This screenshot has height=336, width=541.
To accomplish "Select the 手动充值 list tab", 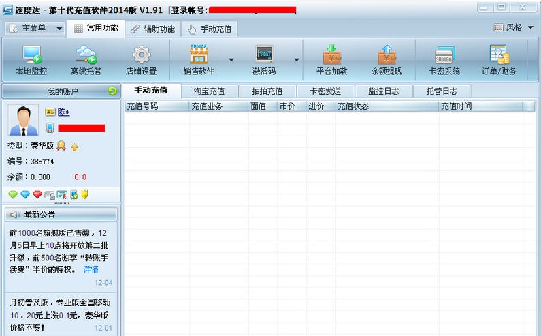I will tap(151, 91).
